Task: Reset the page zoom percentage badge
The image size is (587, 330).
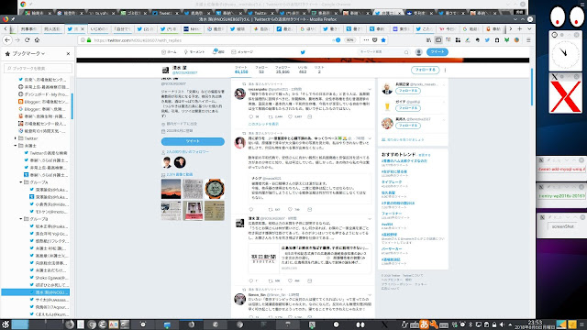Action: (349, 40)
